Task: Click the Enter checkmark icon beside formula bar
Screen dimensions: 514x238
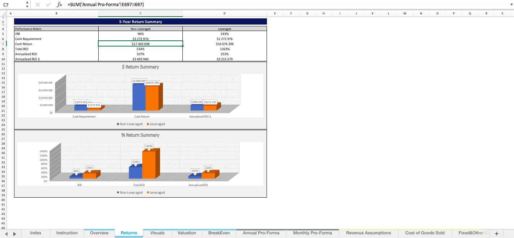Action: point(48,5)
